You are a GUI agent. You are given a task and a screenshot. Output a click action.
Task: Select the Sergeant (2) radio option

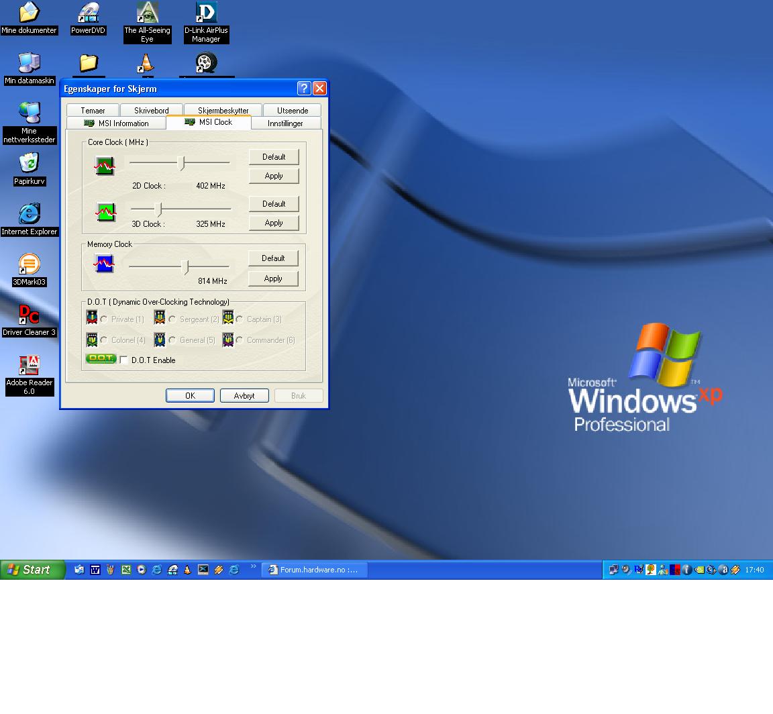point(172,319)
